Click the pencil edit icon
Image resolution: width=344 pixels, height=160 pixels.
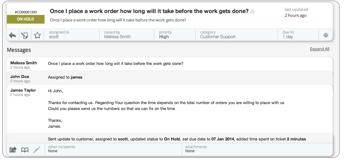pos(36,150)
